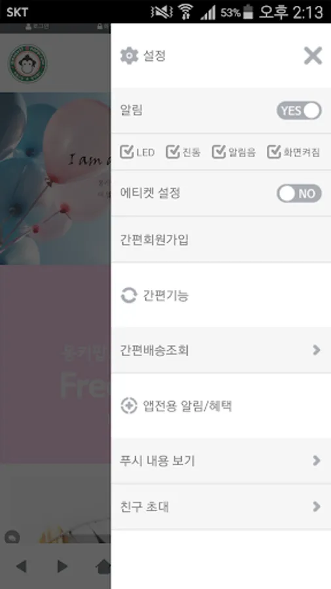
Task: Open the chat bubble icon
Action: [12, 537]
